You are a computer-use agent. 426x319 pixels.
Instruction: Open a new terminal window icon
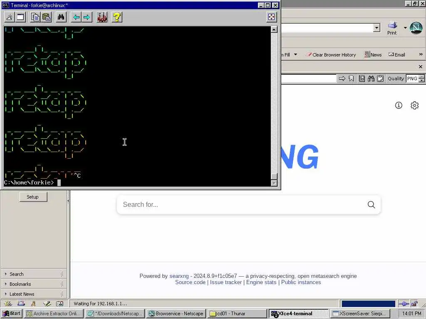(20, 17)
